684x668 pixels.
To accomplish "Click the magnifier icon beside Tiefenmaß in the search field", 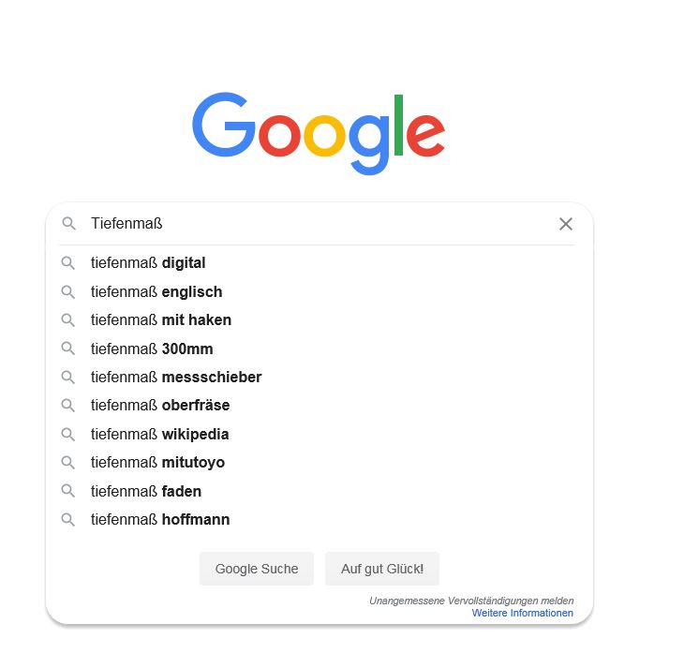I will click(x=68, y=223).
